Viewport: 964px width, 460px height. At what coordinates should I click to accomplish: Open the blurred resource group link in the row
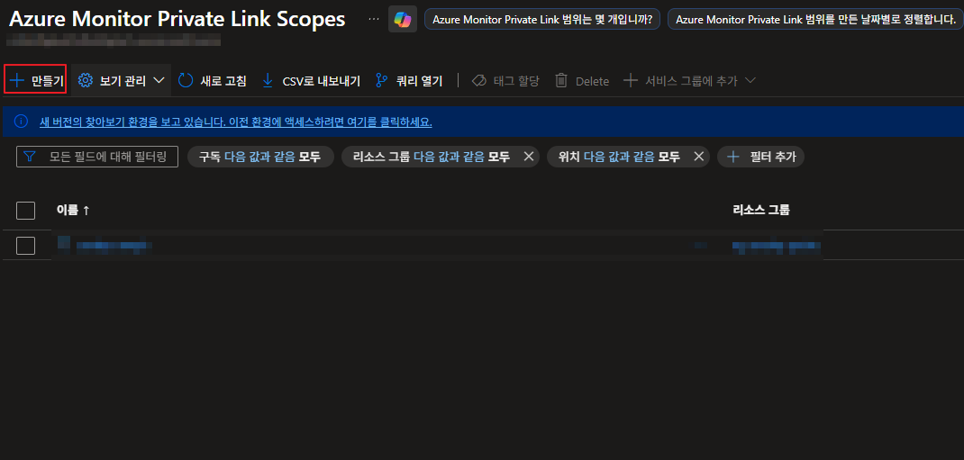777,247
